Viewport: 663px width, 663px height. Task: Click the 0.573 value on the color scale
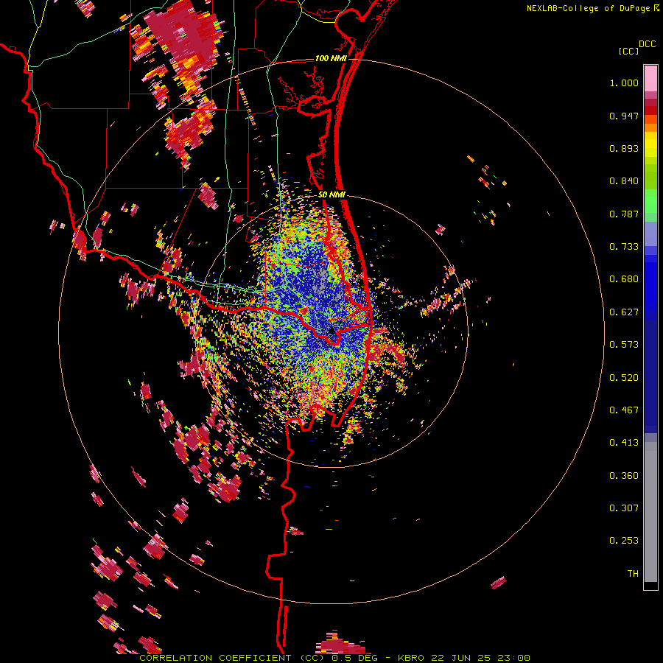pos(624,345)
